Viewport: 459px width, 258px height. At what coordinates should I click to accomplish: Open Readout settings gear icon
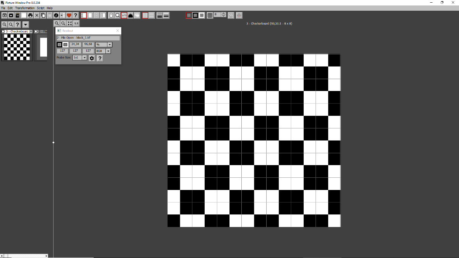92,58
